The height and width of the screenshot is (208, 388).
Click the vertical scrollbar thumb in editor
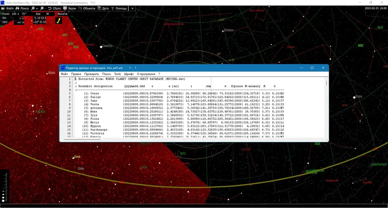click(x=326, y=83)
